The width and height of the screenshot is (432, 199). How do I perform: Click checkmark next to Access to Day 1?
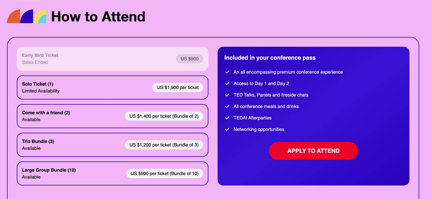point(227,84)
